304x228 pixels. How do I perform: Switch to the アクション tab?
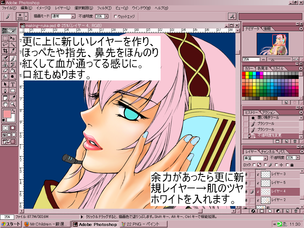[x=268, y=113]
